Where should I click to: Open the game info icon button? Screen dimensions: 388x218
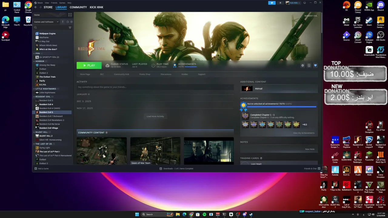point(309,65)
